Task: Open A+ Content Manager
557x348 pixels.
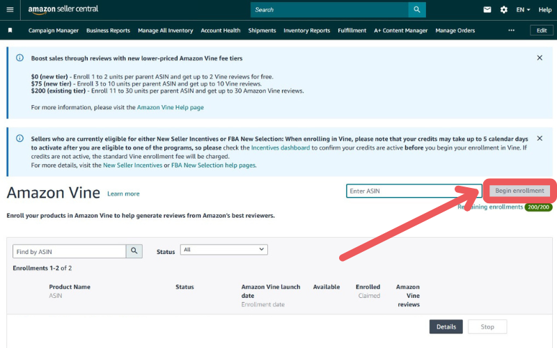Action: point(400,31)
